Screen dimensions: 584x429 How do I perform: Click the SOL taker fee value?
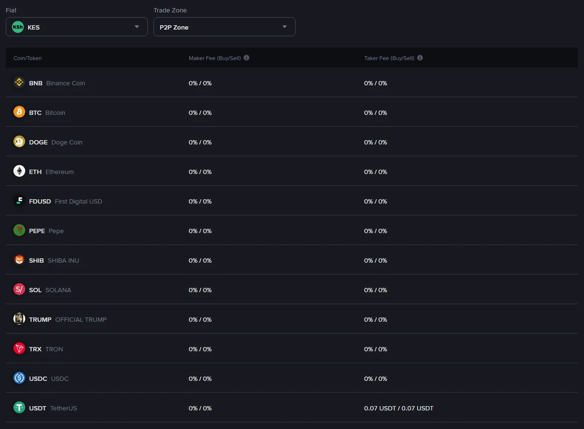(x=376, y=290)
